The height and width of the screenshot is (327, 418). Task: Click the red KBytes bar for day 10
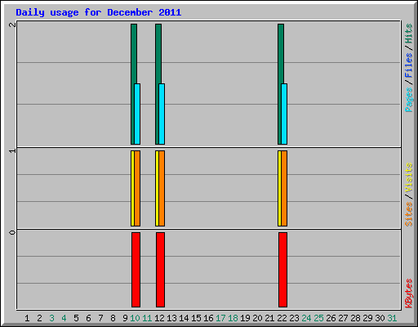tap(136, 270)
